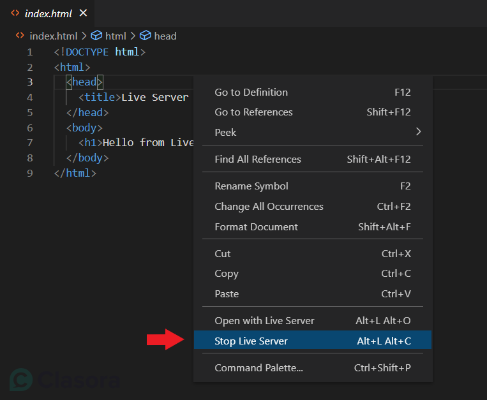Click line number 7 in the gutter
Image resolution: width=487 pixels, height=400 pixels.
[x=30, y=142]
